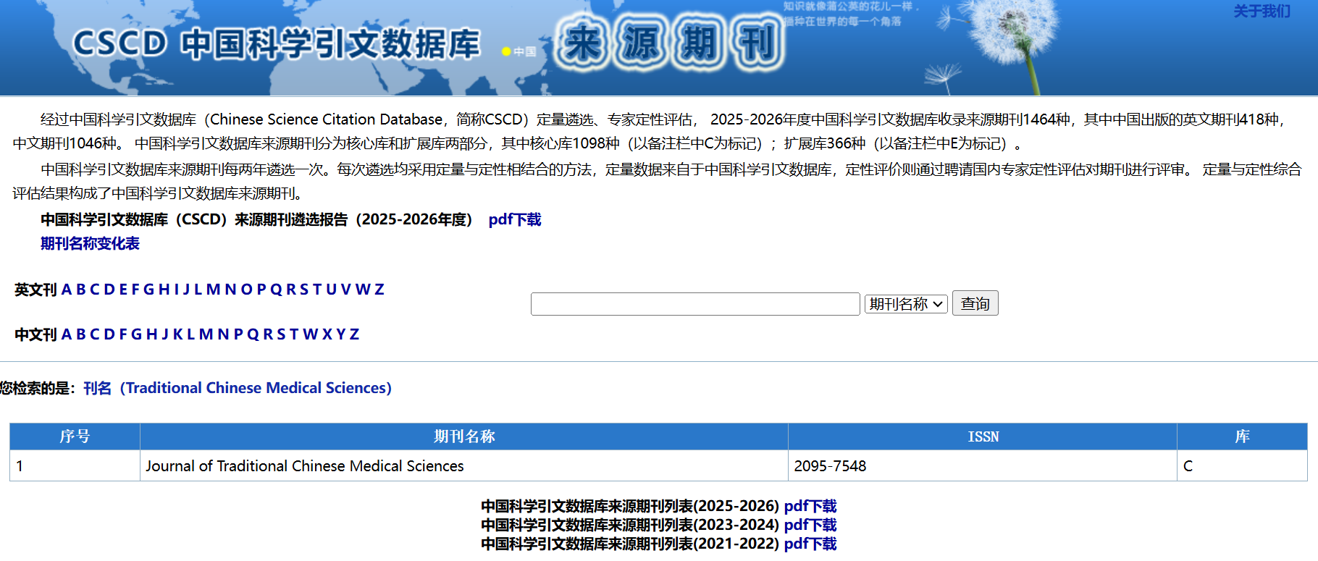Open the 期刊名称变化表 link
The image size is (1318, 561).
pyautogui.click(x=90, y=244)
